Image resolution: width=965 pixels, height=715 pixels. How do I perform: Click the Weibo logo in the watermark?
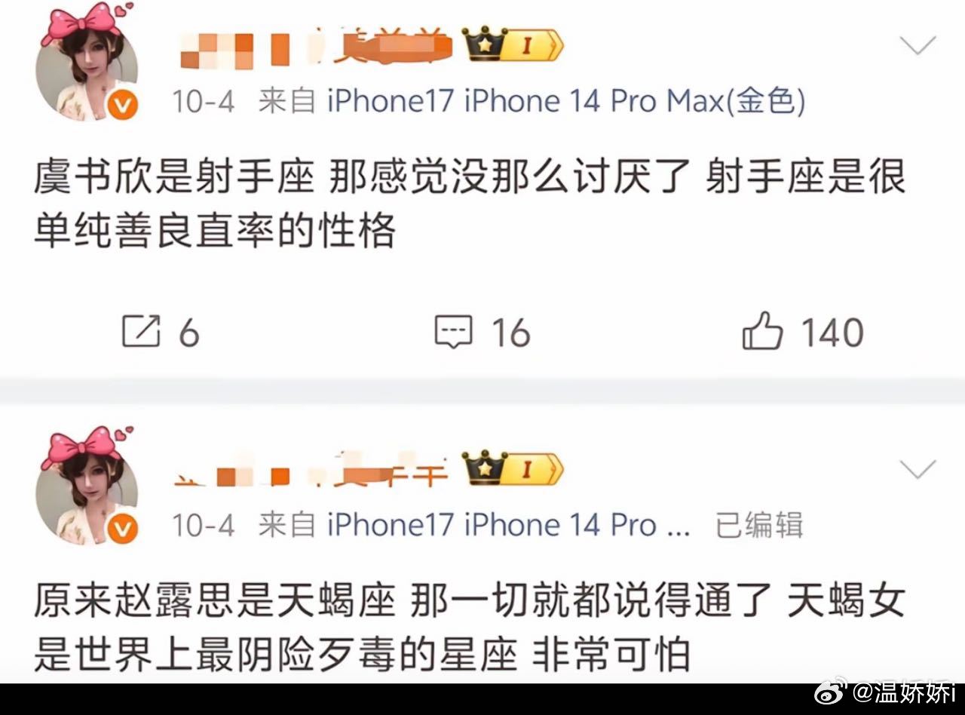(x=836, y=694)
